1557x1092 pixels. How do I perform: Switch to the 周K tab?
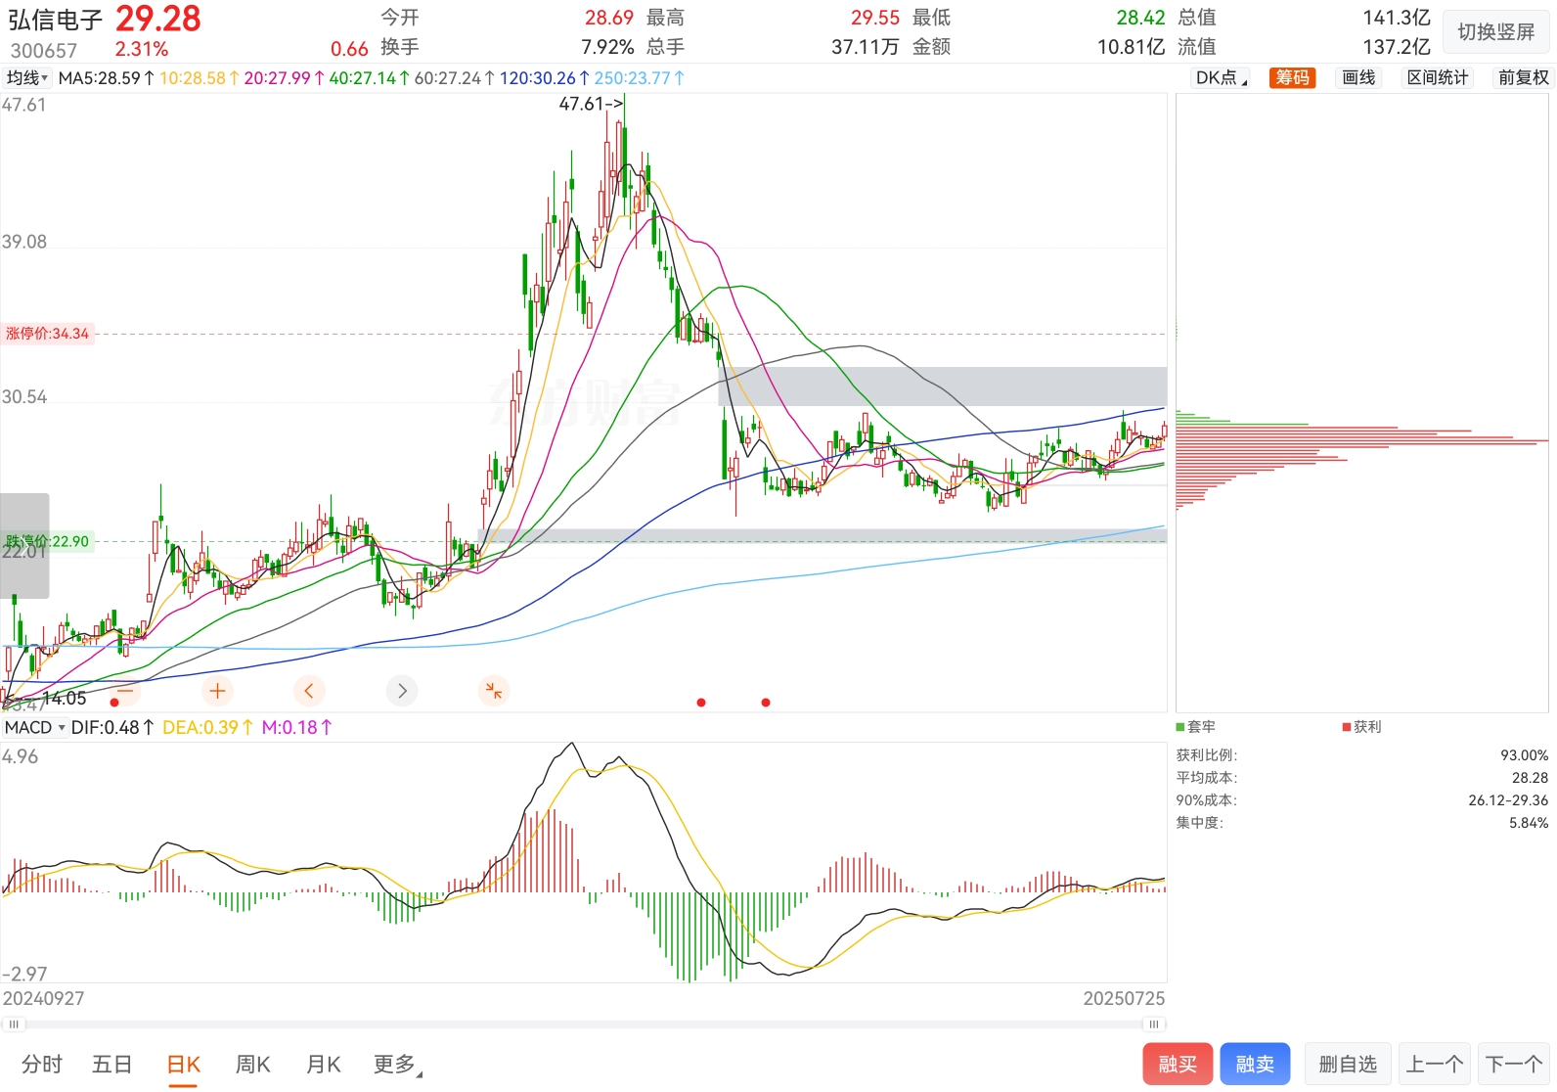pos(253,1064)
